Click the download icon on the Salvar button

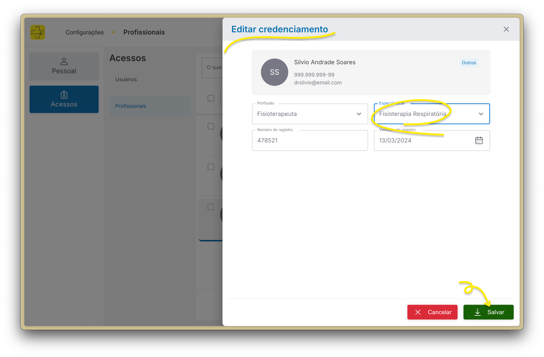tap(478, 312)
